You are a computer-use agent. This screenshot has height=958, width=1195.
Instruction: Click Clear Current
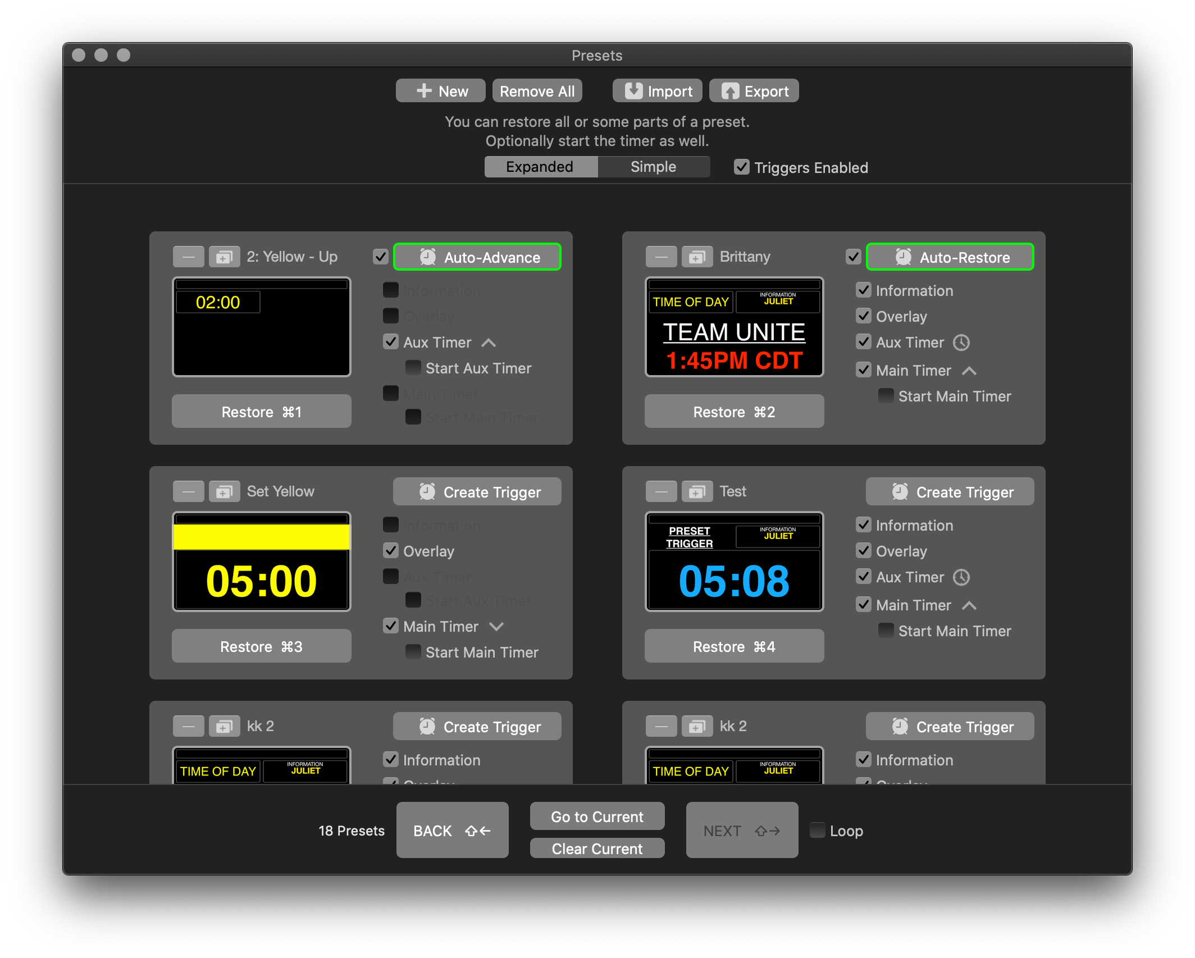pyautogui.click(x=597, y=848)
